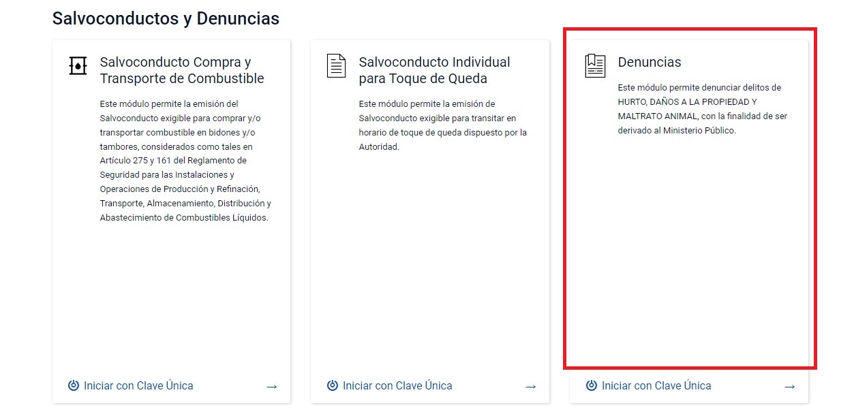The width and height of the screenshot is (854, 414).
Task: Click Clave Única power icon under Toque de Queda card
Action: 333,386
